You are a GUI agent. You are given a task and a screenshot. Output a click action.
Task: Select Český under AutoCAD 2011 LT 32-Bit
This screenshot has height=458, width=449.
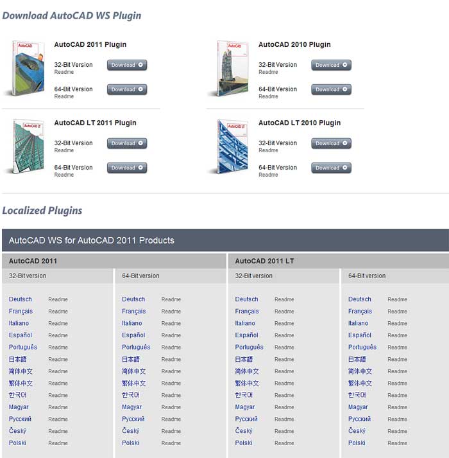[244, 431]
